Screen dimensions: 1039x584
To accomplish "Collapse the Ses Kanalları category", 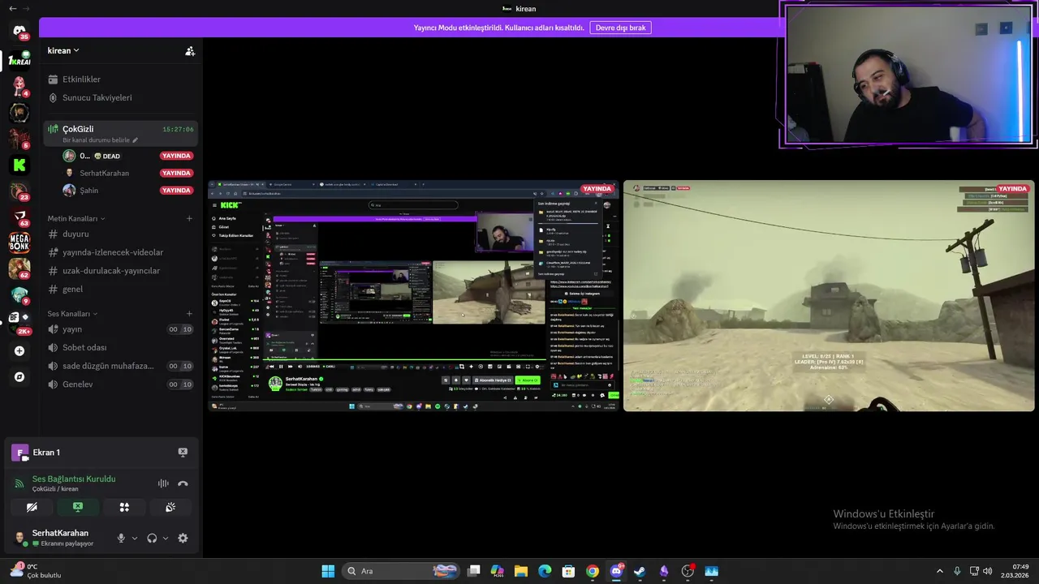I will pyautogui.click(x=72, y=313).
